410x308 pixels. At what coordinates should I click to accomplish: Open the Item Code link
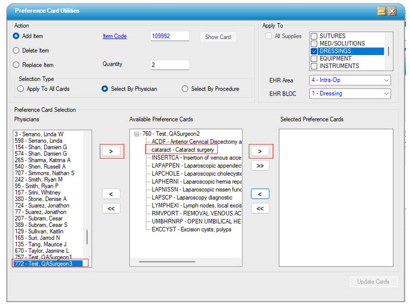click(x=115, y=36)
